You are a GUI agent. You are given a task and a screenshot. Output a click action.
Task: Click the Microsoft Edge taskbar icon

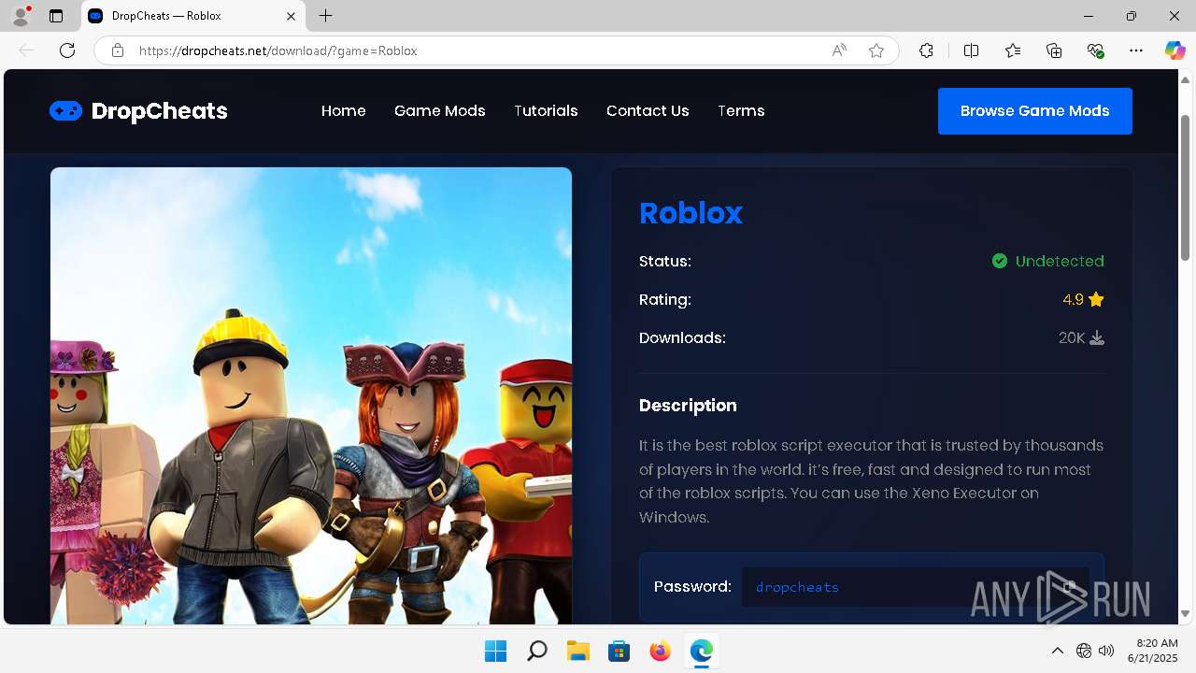tap(701, 651)
